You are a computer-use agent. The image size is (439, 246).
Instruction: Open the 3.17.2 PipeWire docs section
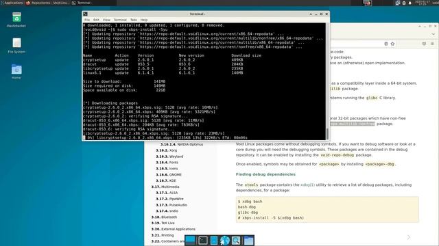pos(169,199)
